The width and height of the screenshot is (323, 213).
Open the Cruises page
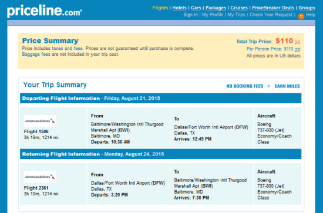click(x=239, y=8)
